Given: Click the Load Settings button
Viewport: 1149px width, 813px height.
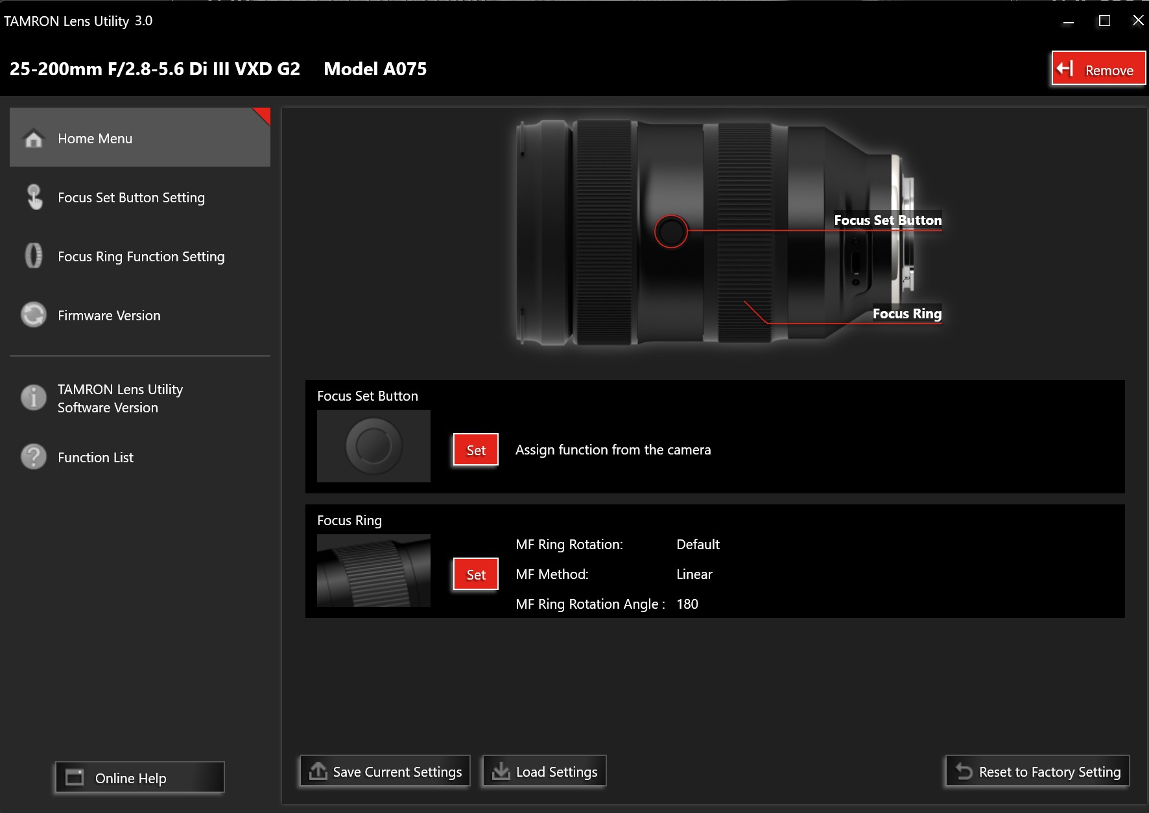Looking at the screenshot, I should pyautogui.click(x=545, y=772).
